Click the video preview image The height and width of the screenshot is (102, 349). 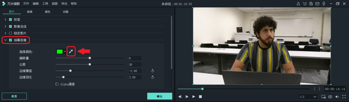262,46
